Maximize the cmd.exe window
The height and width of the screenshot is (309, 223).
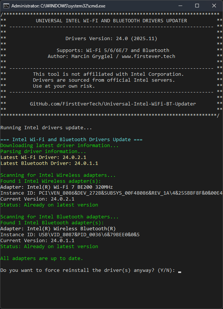coord(197,6)
